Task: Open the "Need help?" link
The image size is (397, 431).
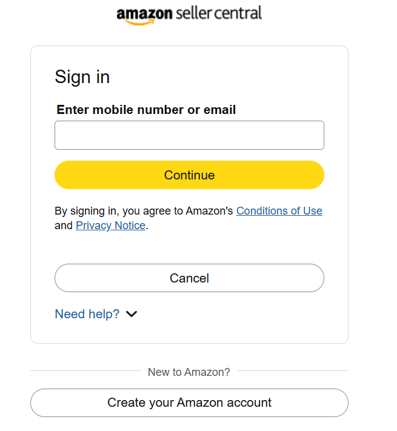Action: 87,314
